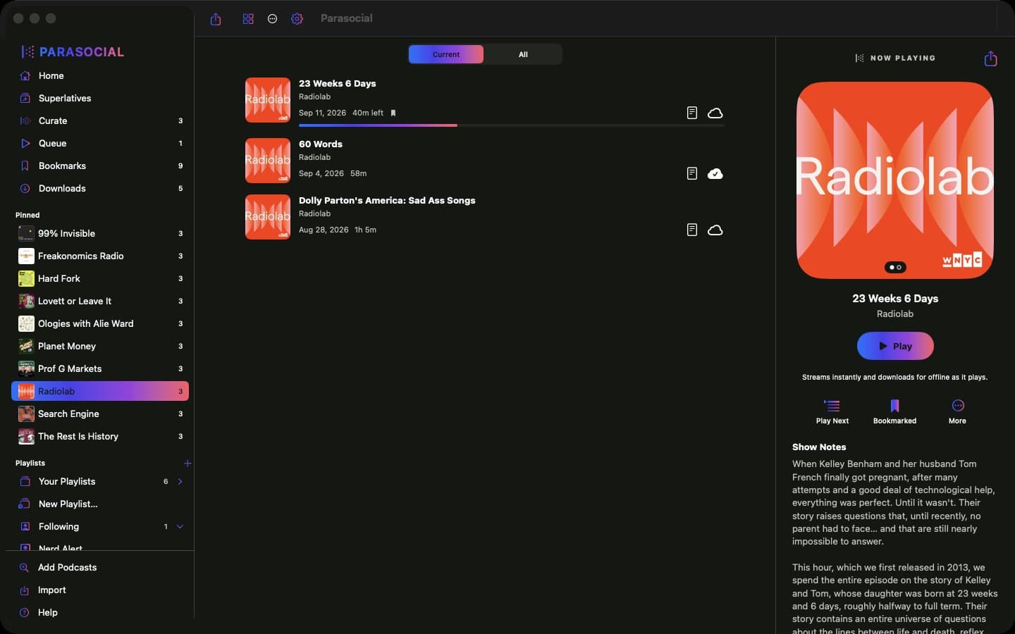
Task: Add a new playlist with plus icon
Action: pos(187,463)
